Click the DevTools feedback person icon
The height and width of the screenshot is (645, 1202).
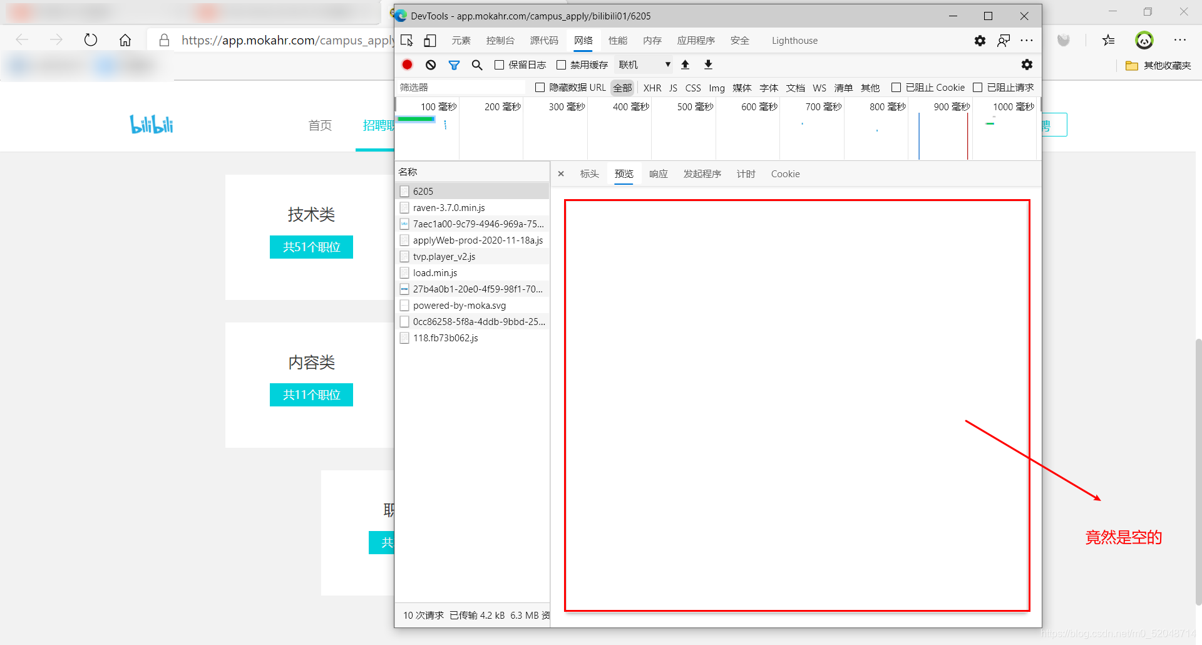tap(1004, 41)
